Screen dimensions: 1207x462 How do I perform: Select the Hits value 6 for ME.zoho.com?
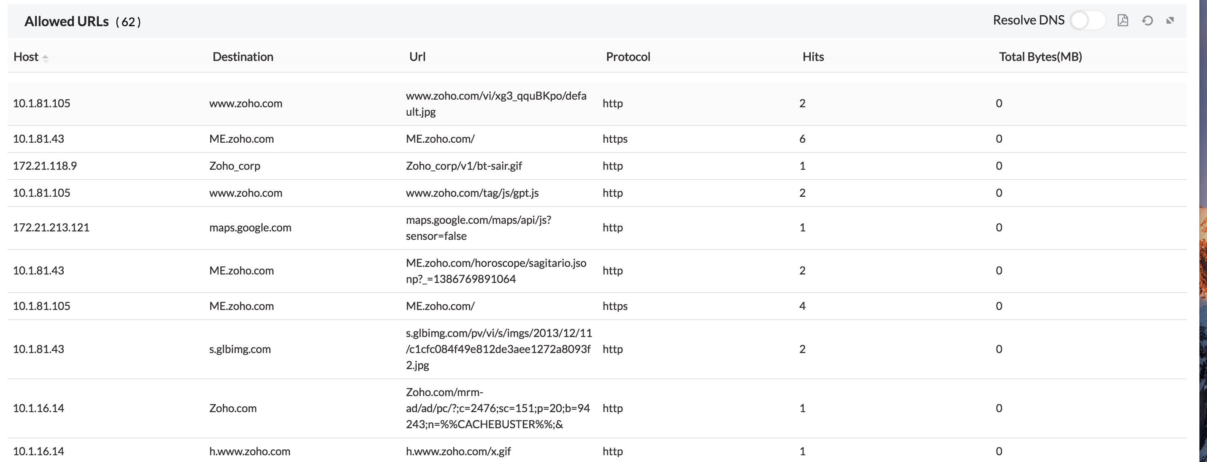click(803, 139)
